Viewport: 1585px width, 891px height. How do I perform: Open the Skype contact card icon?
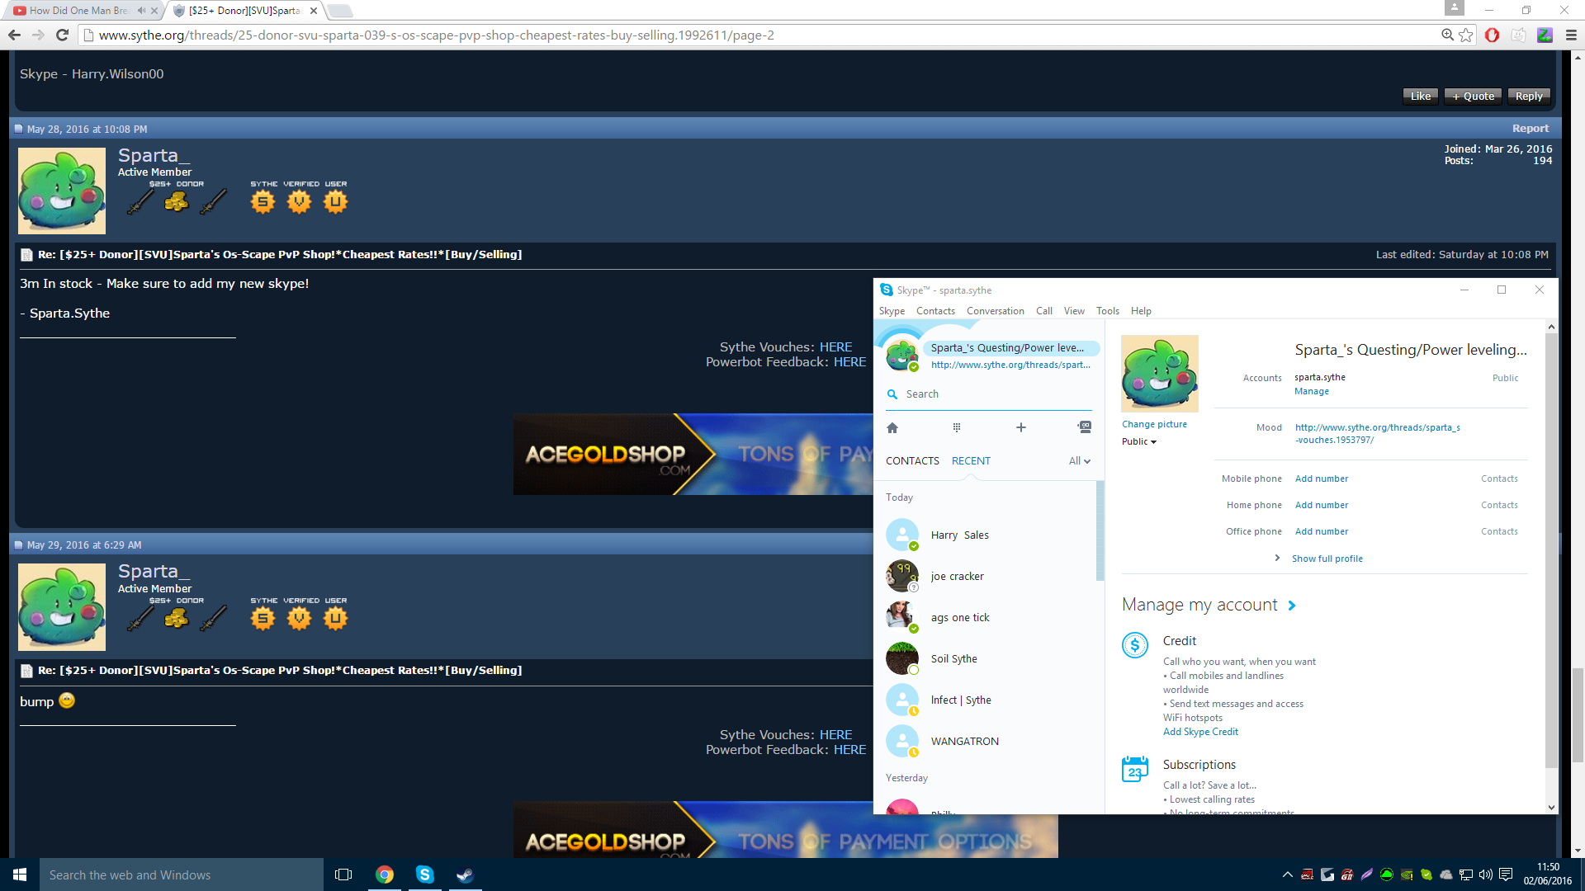1085,427
